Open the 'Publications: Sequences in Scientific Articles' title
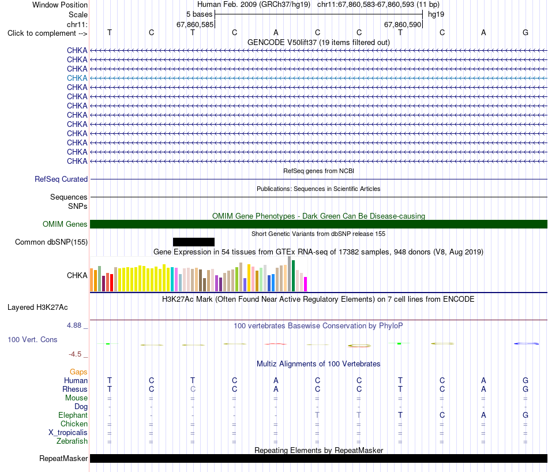This screenshot has width=548, height=472. tap(318, 189)
